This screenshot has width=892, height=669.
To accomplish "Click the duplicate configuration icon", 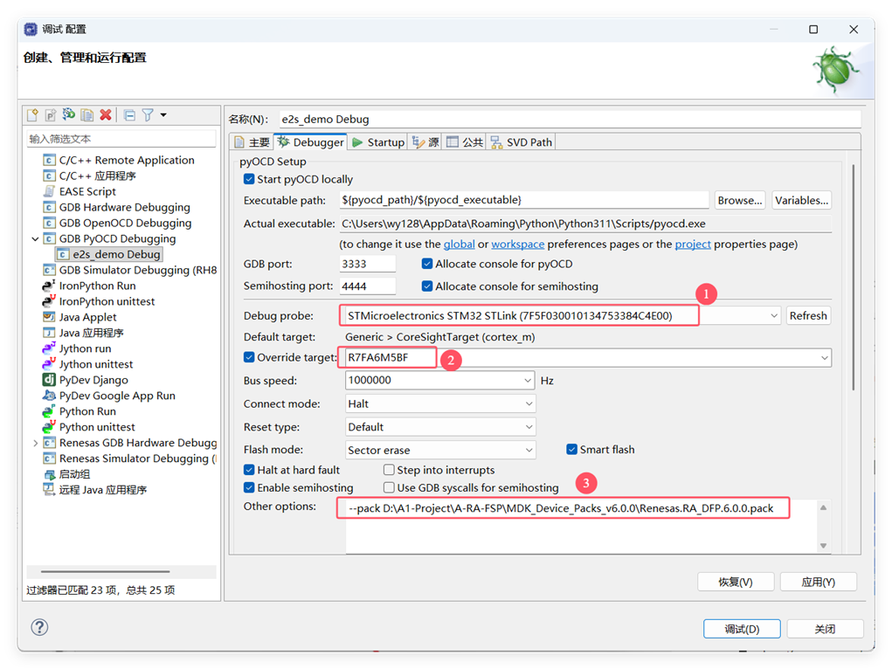I will [87, 115].
